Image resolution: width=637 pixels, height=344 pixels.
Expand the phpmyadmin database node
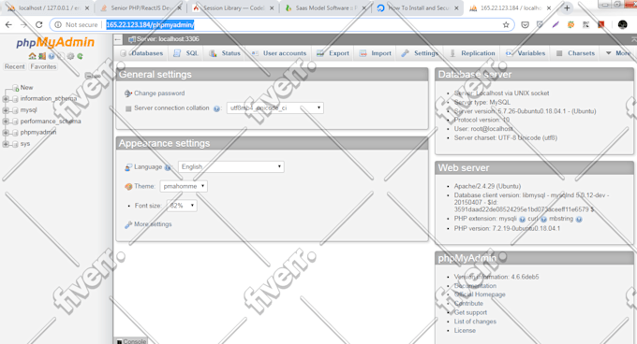pyautogui.click(x=6, y=133)
